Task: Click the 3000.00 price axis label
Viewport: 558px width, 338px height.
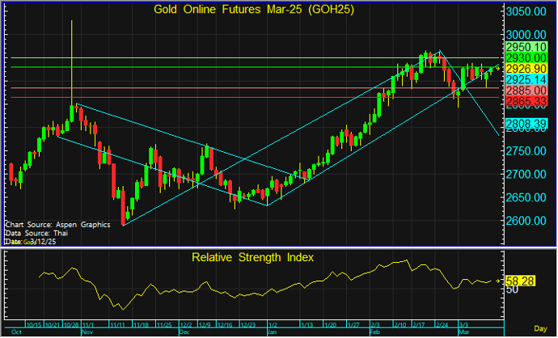Action: click(x=526, y=35)
